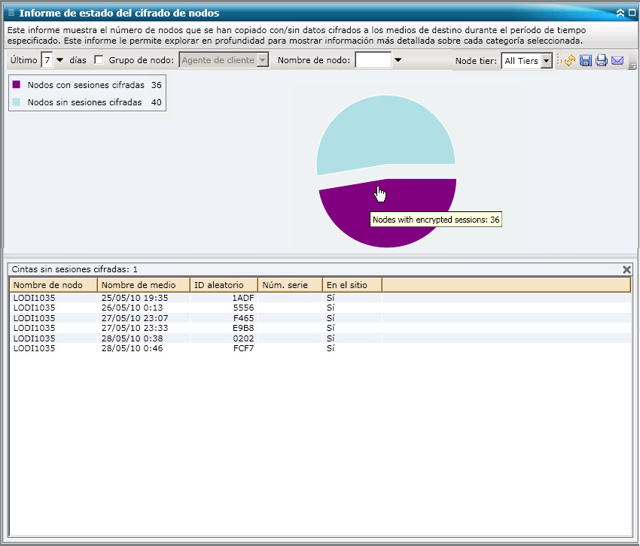
Task: Enable the Grupo de nodo checkbox
Action: (x=99, y=60)
